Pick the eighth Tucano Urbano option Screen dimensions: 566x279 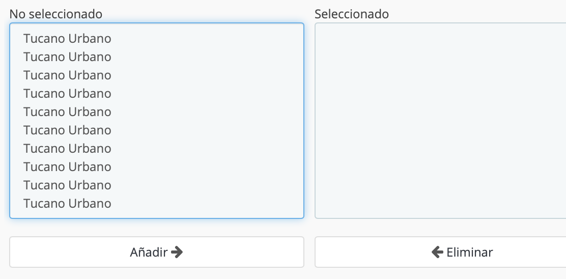tap(157, 167)
